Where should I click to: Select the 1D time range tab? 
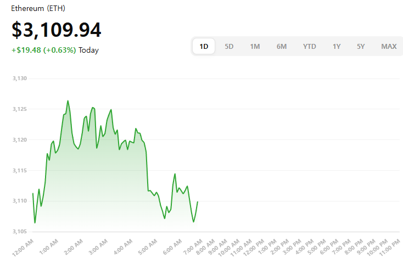[204, 47]
